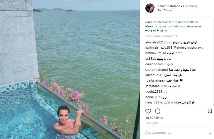Open the three-dots more options menu
The image size is (214, 139).
tap(210, 133)
